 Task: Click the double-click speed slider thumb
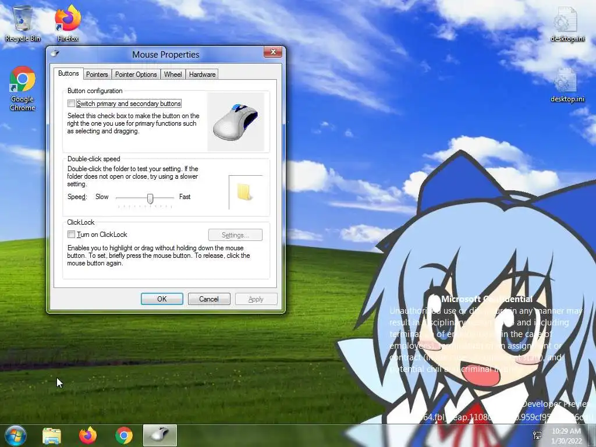tap(150, 198)
